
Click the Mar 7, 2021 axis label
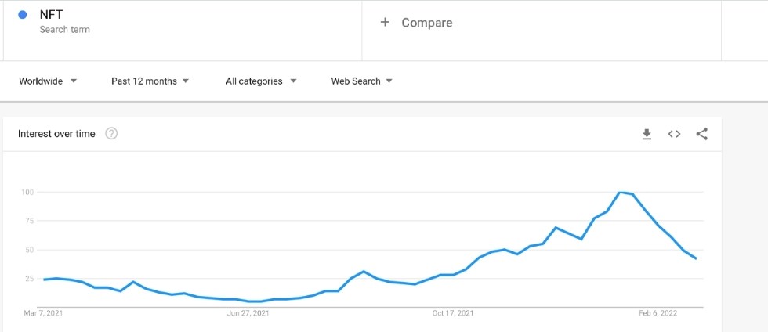pos(43,314)
